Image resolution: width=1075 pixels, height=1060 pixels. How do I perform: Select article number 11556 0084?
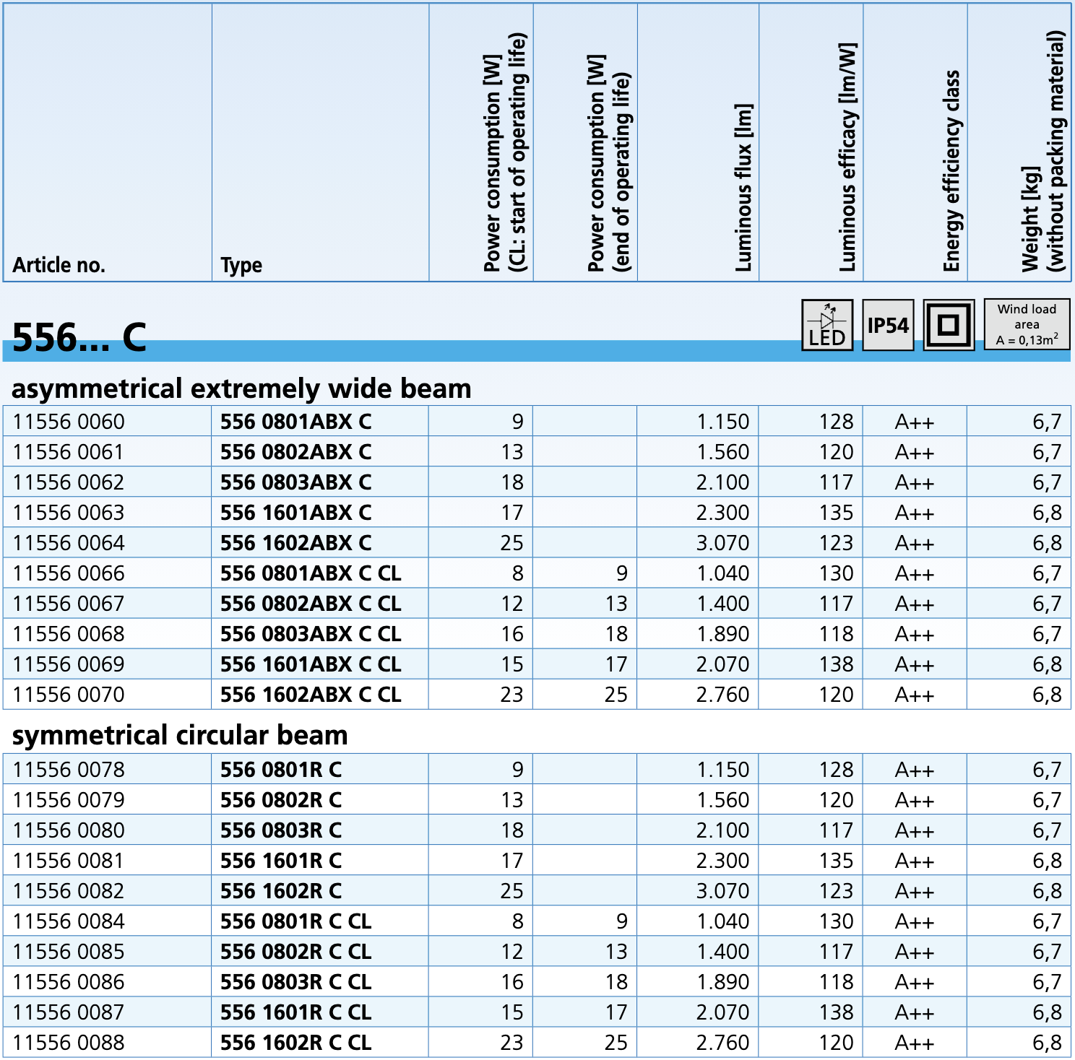pyautogui.click(x=69, y=921)
